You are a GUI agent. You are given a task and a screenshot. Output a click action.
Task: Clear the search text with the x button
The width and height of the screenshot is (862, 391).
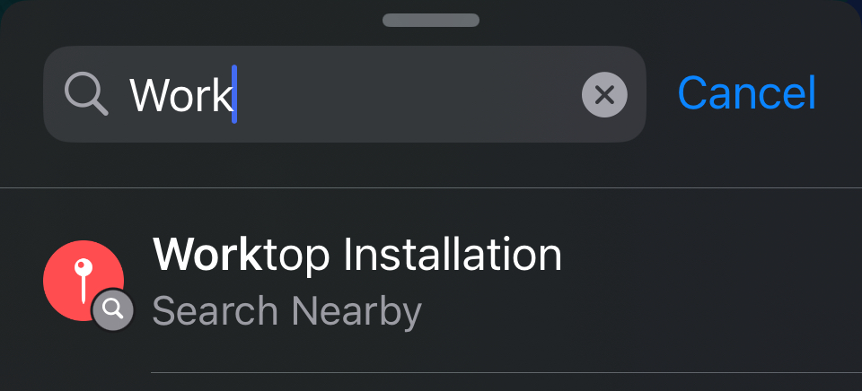[x=604, y=94]
